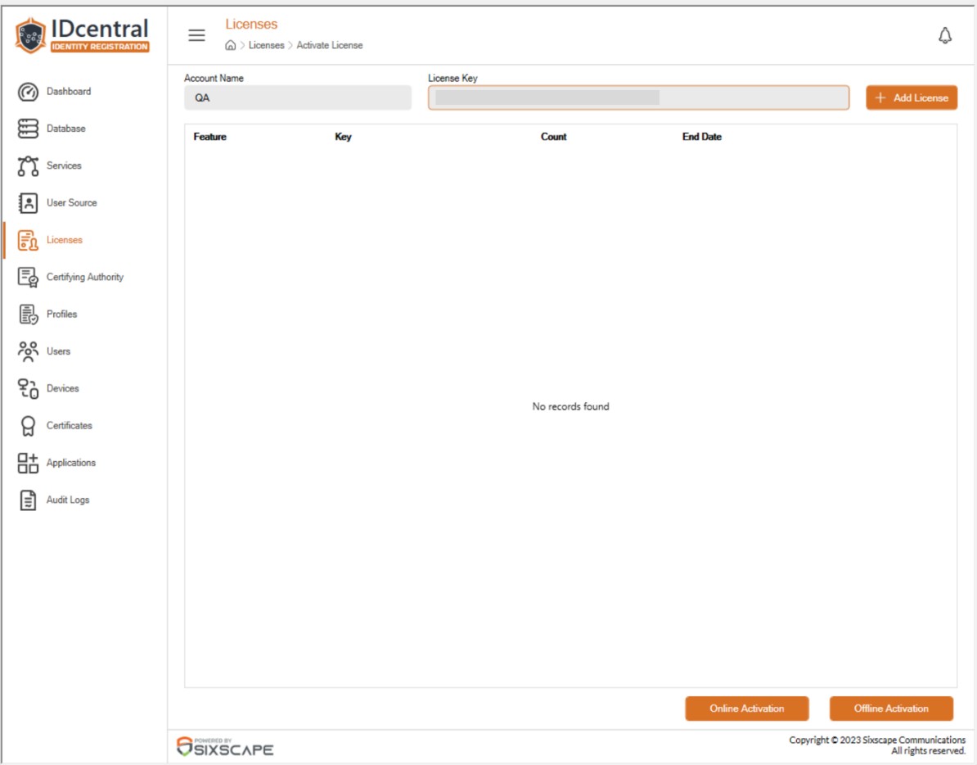Viewport: 977px width, 765px height.
Task: Click the Add License button
Action: pos(912,98)
